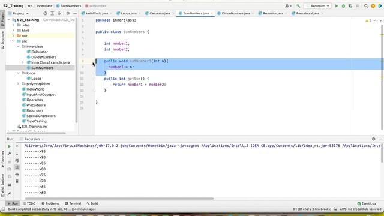
Task: Collapse the S2I_Training project root
Action: coord(9,20)
